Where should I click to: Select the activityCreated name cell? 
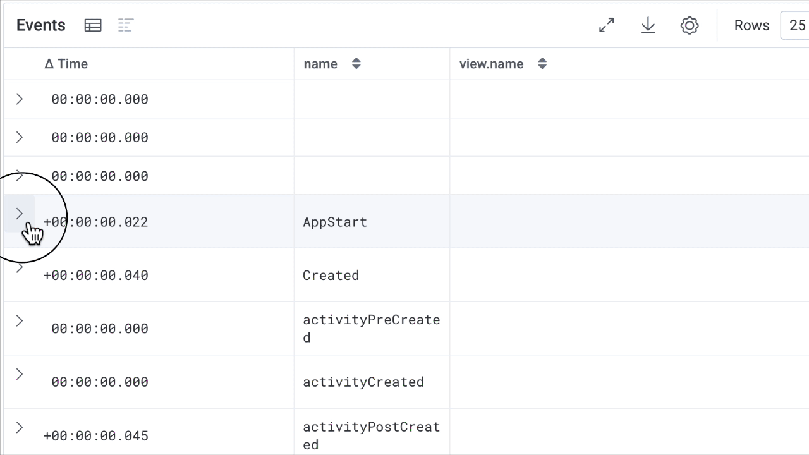point(363,382)
